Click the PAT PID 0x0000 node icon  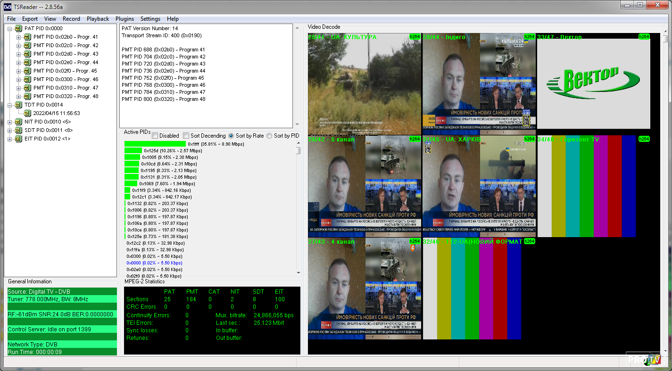(18, 28)
